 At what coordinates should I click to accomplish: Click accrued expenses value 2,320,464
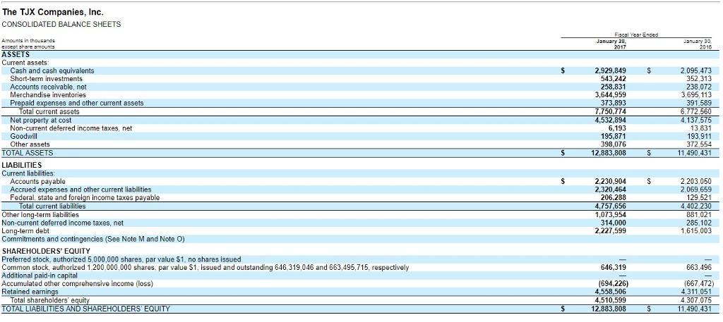(611, 190)
